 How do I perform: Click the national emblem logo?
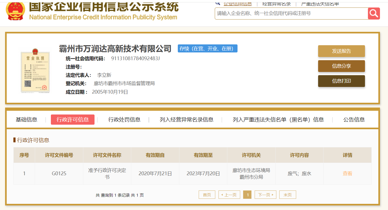15,11
